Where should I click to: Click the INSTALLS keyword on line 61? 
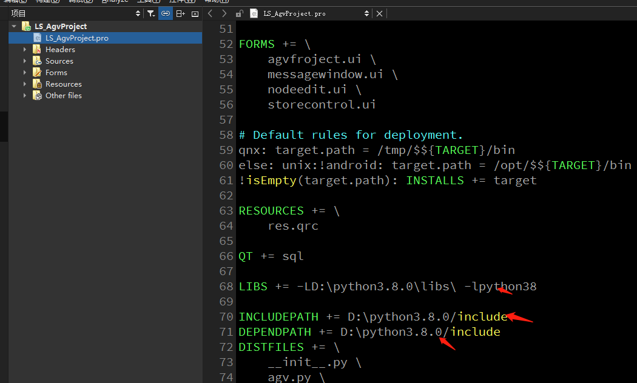(435, 181)
